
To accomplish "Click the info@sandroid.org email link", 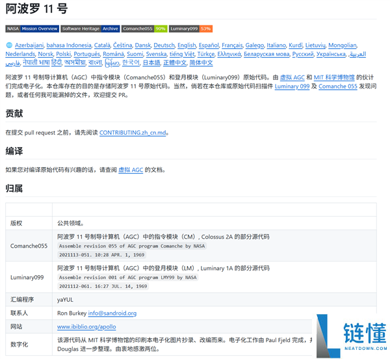I will (112, 313).
